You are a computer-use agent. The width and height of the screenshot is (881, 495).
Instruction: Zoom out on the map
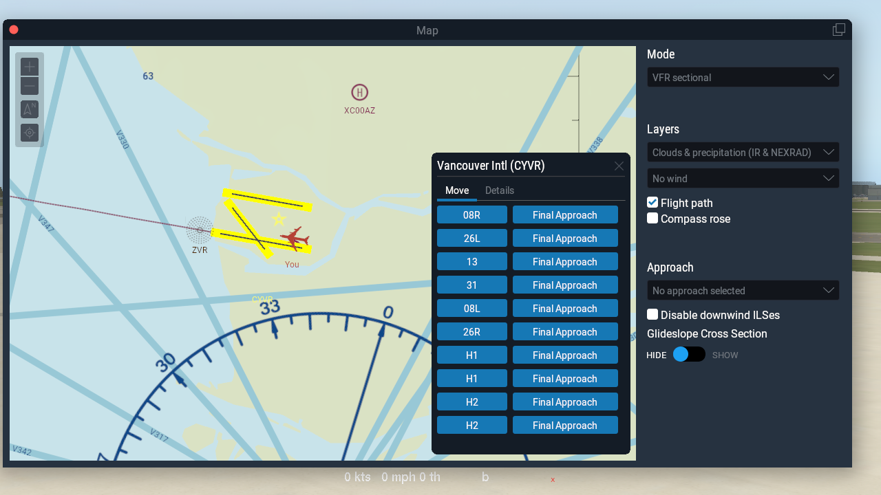pyautogui.click(x=30, y=86)
